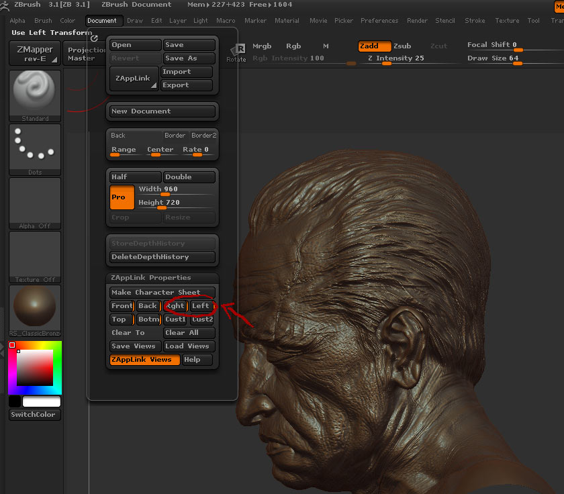Open the Render menu
The image size is (564, 494).
417,21
